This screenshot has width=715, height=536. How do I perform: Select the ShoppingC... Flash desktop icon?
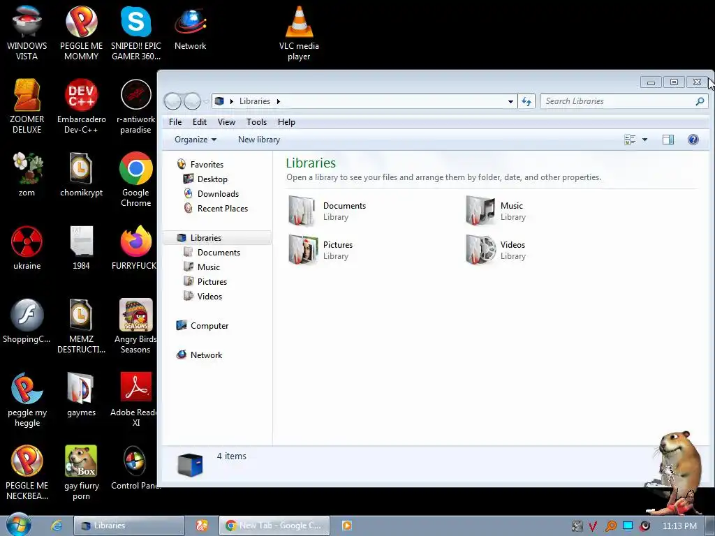[x=27, y=321]
